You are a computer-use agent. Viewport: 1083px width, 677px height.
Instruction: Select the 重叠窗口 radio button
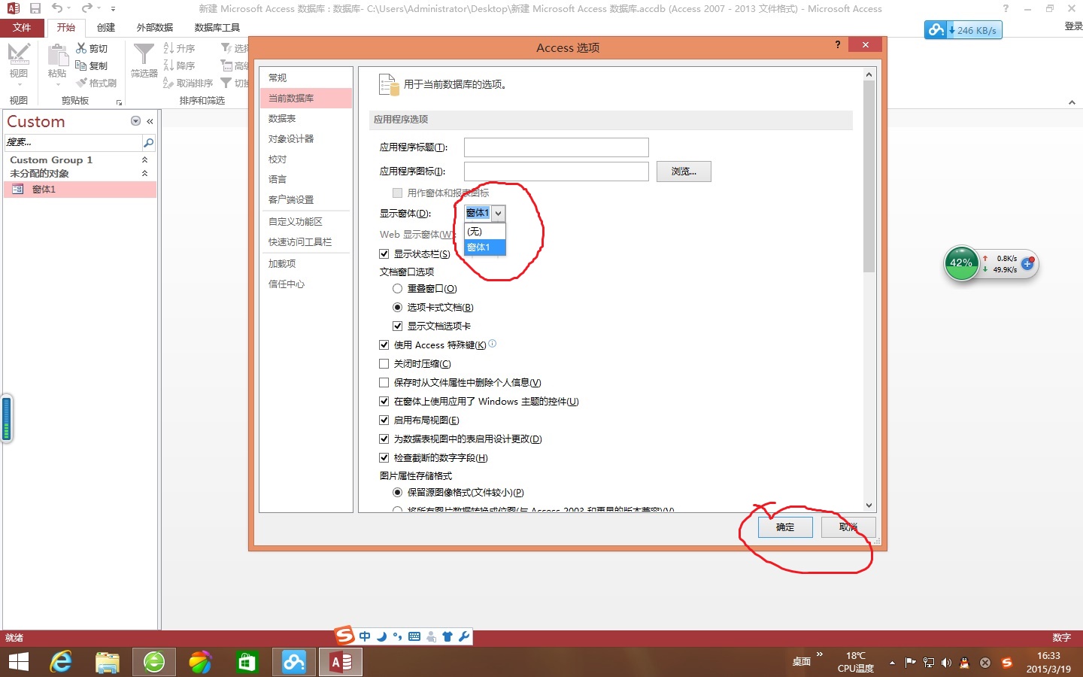click(397, 289)
